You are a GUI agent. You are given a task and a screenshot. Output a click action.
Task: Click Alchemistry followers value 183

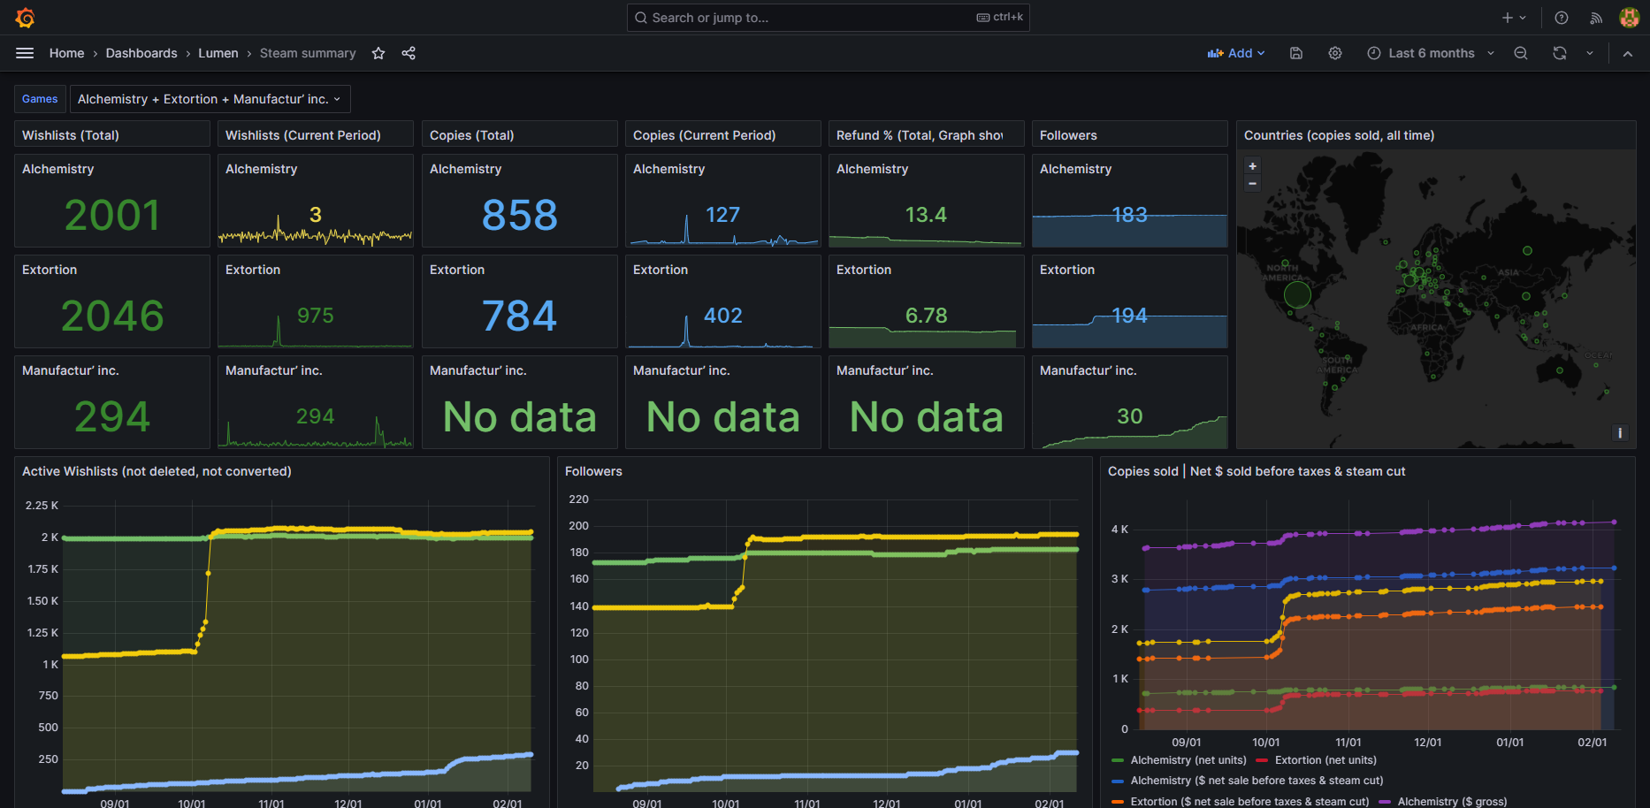pos(1129,215)
